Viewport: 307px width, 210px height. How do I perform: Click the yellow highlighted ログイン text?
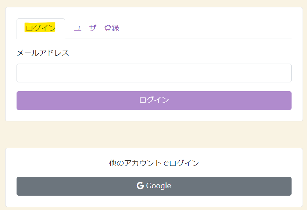click(40, 28)
